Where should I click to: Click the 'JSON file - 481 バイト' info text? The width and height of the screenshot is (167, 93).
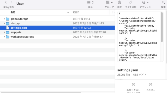pyautogui.click(x=132, y=75)
